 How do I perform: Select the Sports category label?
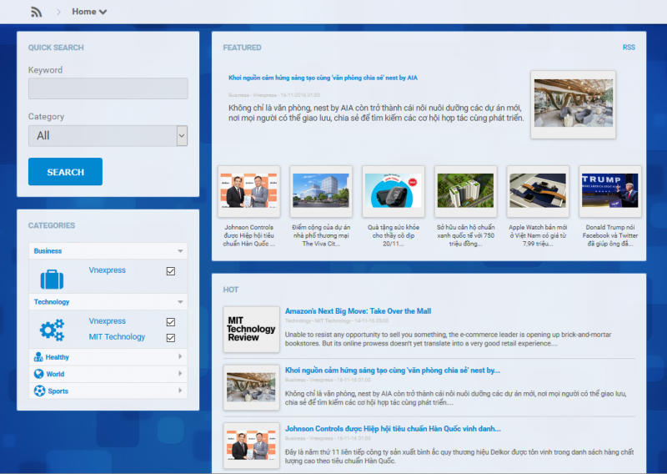58,391
